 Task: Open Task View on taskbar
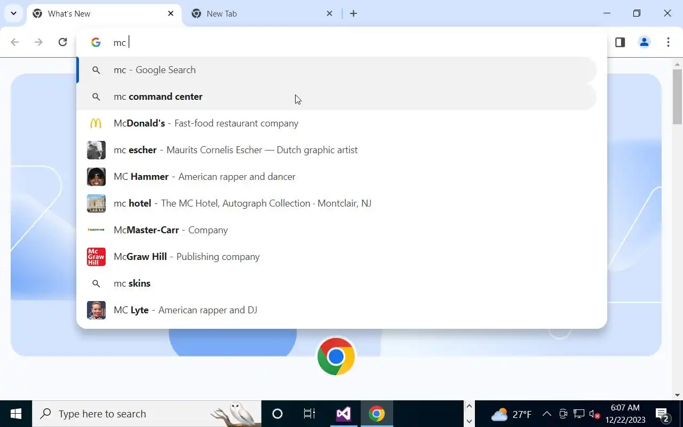[x=309, y=414]
